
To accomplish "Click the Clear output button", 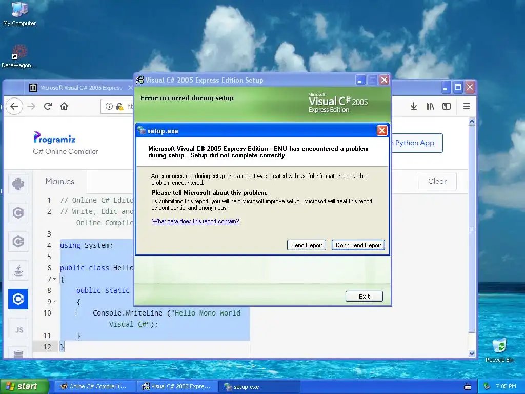I will (437, 181).
